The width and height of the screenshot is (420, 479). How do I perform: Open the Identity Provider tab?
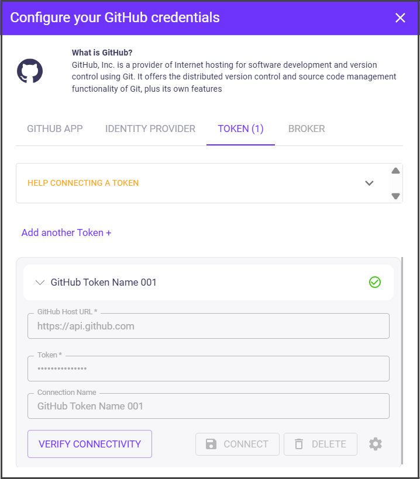pyautogui.click(x=150, y=129)
